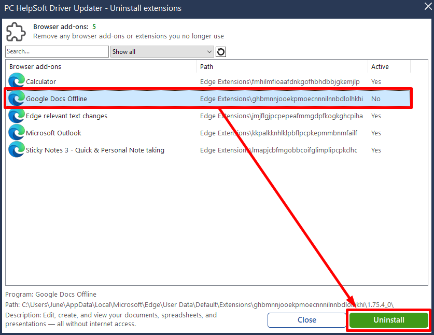Click the puzzle-piece add-ons icon

tap(16, 32)
